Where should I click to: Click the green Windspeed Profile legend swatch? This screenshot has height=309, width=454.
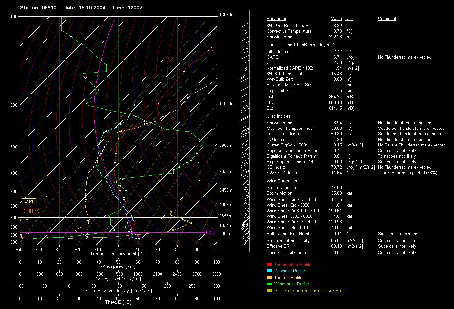[x=269, y=284]
